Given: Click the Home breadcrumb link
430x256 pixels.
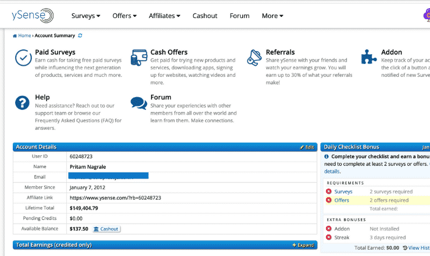Looking at the screenshot, I should pos(24,35).
